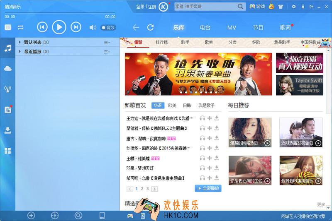Go to page 2 of new songs
Viewport: 332px width, 221px height.
click(142, 189)
